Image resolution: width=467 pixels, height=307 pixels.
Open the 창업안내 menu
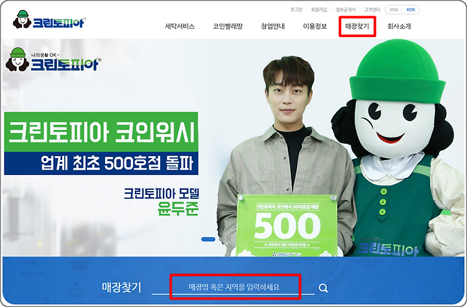tap(273, 26)
